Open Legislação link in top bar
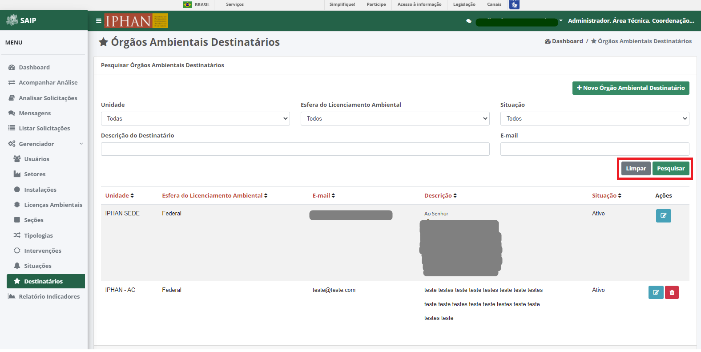This screenshot has width=701, height=352. tap(464, 4)
